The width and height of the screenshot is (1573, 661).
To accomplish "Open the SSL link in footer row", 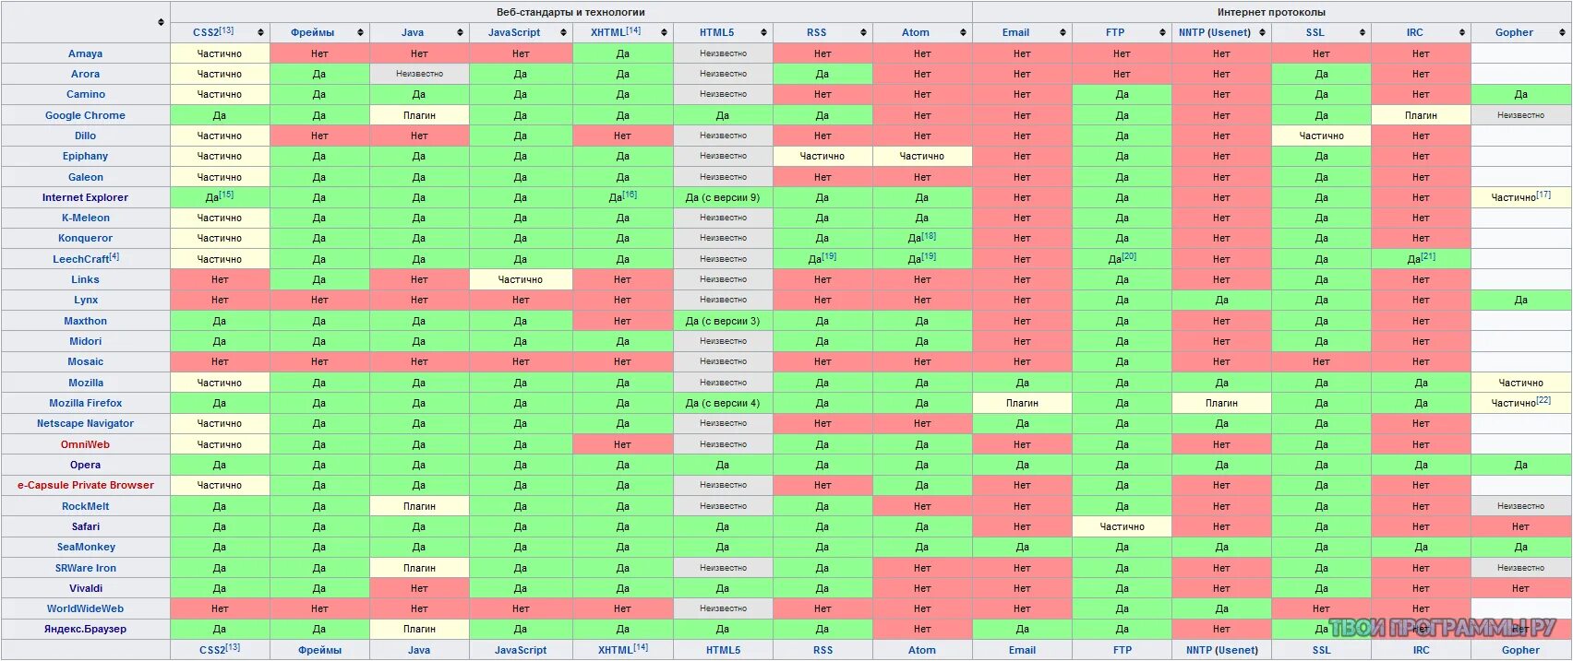I will [x=1321, y=650].
